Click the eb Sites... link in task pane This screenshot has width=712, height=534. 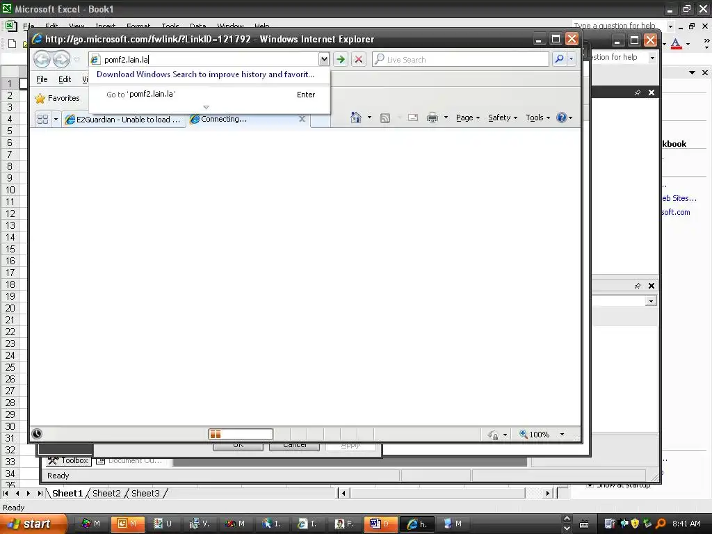tap(679, 198)
